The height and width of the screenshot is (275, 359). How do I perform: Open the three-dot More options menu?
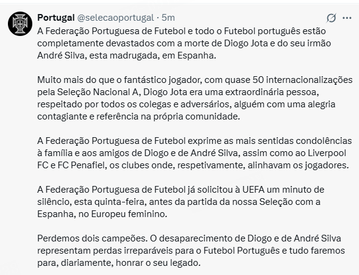347,18
